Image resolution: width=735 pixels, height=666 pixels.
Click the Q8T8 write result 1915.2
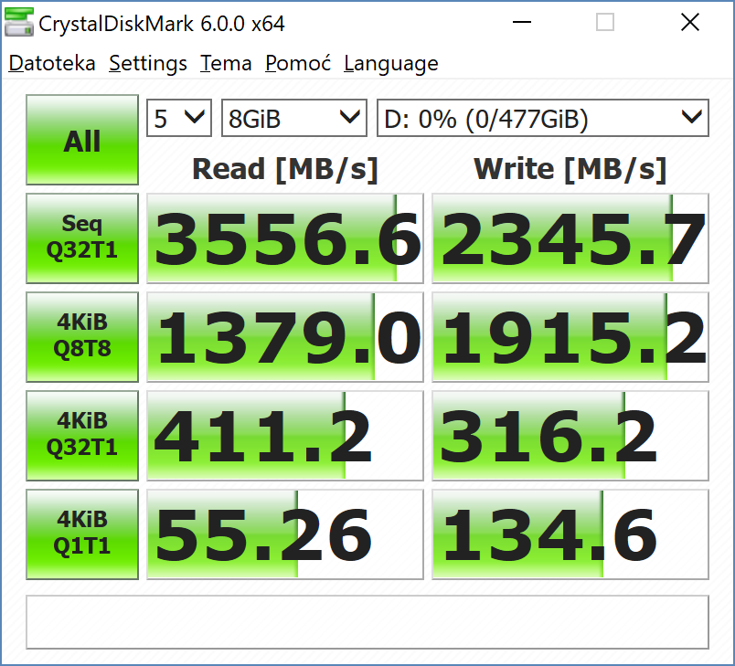[x=570, y=337]
